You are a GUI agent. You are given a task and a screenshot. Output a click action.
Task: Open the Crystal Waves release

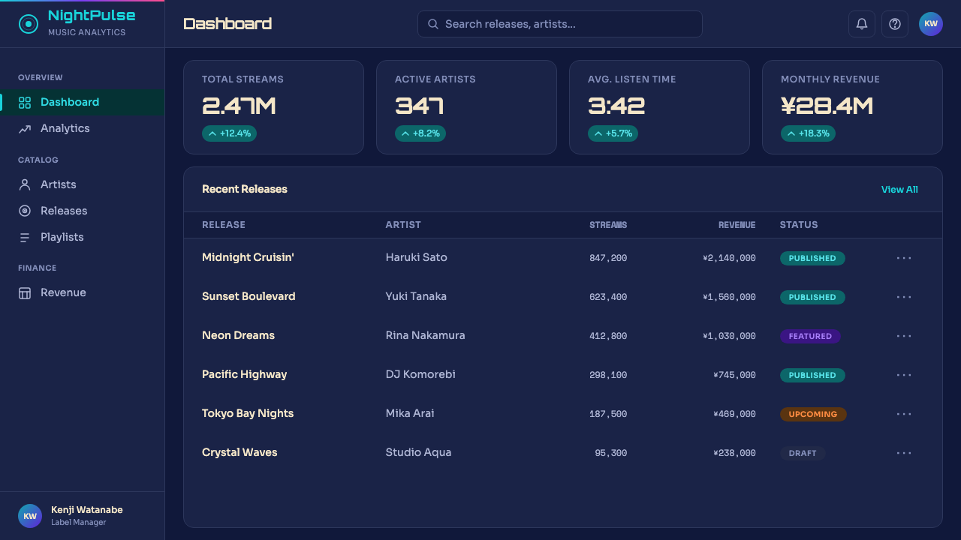tap(239, 452)
